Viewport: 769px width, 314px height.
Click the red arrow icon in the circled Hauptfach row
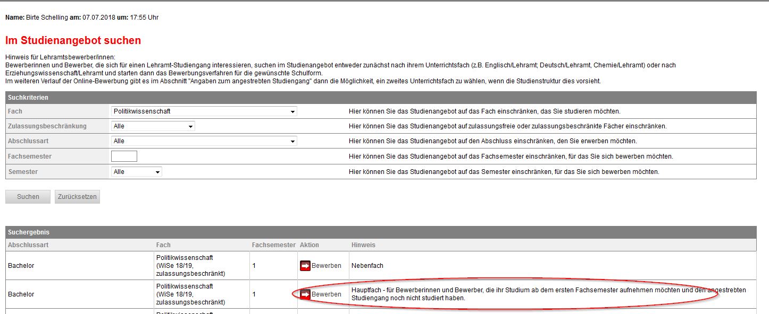[x=305, y=294]
